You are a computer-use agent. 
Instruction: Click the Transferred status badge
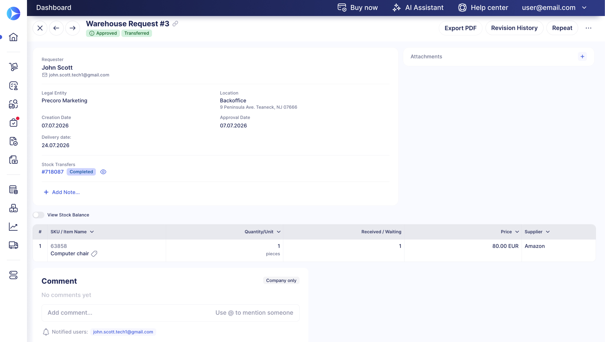point(137,33)
